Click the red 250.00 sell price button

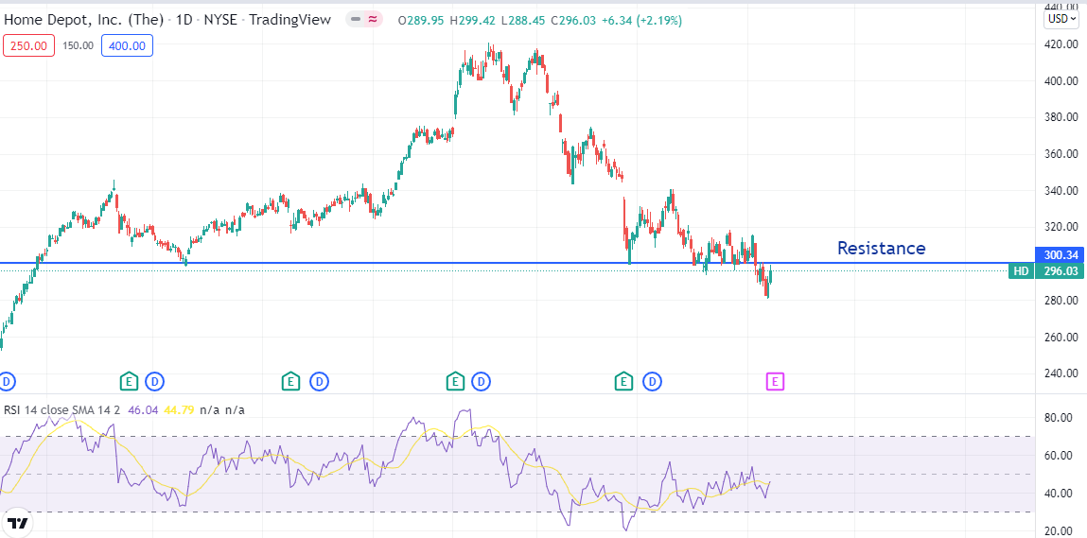pyautogui.click(x=29, y=45)
